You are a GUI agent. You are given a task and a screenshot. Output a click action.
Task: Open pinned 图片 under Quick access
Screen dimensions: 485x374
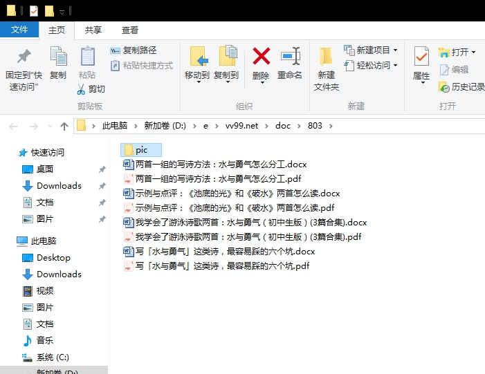click(x=38, y=219)
